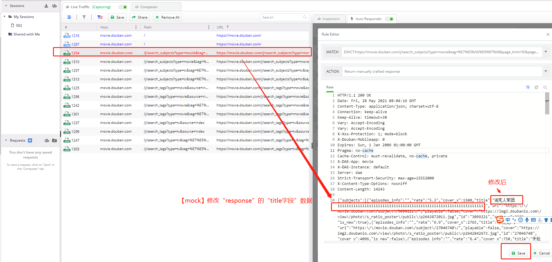The width and height of the screenshot is (552, 262).
Task: Click the stream list menu icon
Action: 69,17
